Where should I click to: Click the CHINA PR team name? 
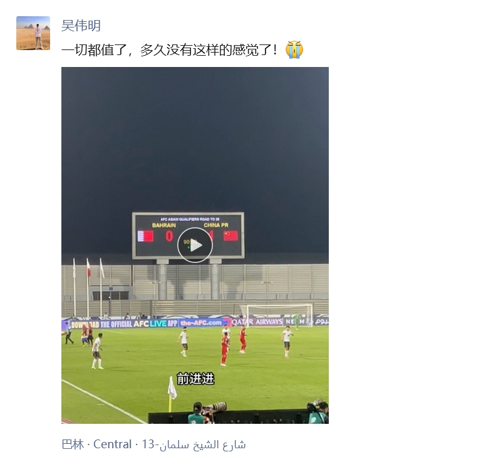pyautogui.click(x=215, y=225)
